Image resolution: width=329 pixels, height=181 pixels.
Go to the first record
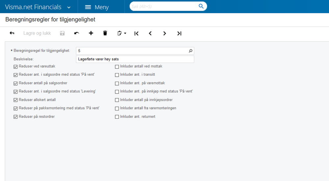(x=136, y=33)
